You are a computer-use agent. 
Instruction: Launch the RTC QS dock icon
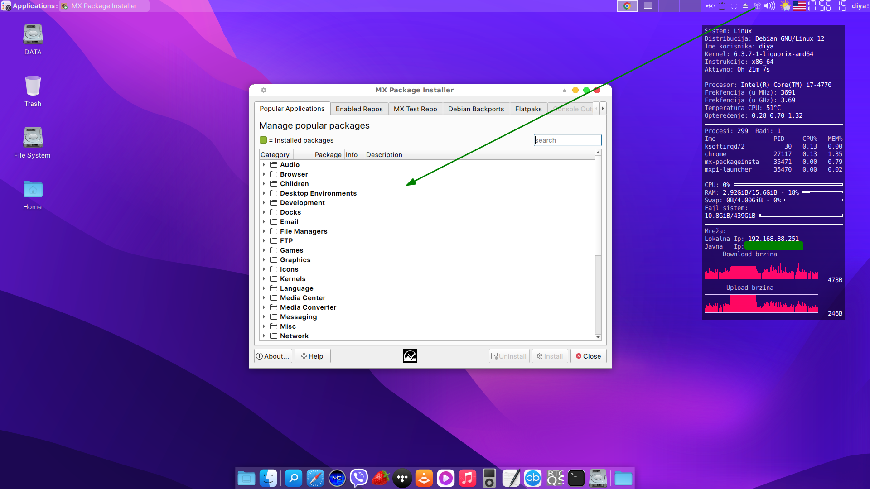click(x=555, y=478)
